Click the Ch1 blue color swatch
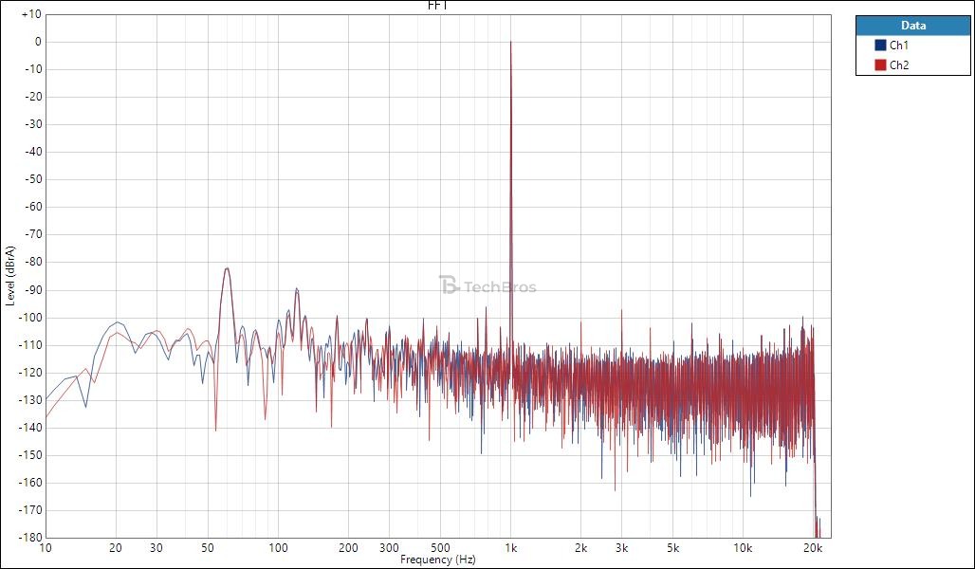The height and width of the screenshot is (569, 975). tap(880, 46)
